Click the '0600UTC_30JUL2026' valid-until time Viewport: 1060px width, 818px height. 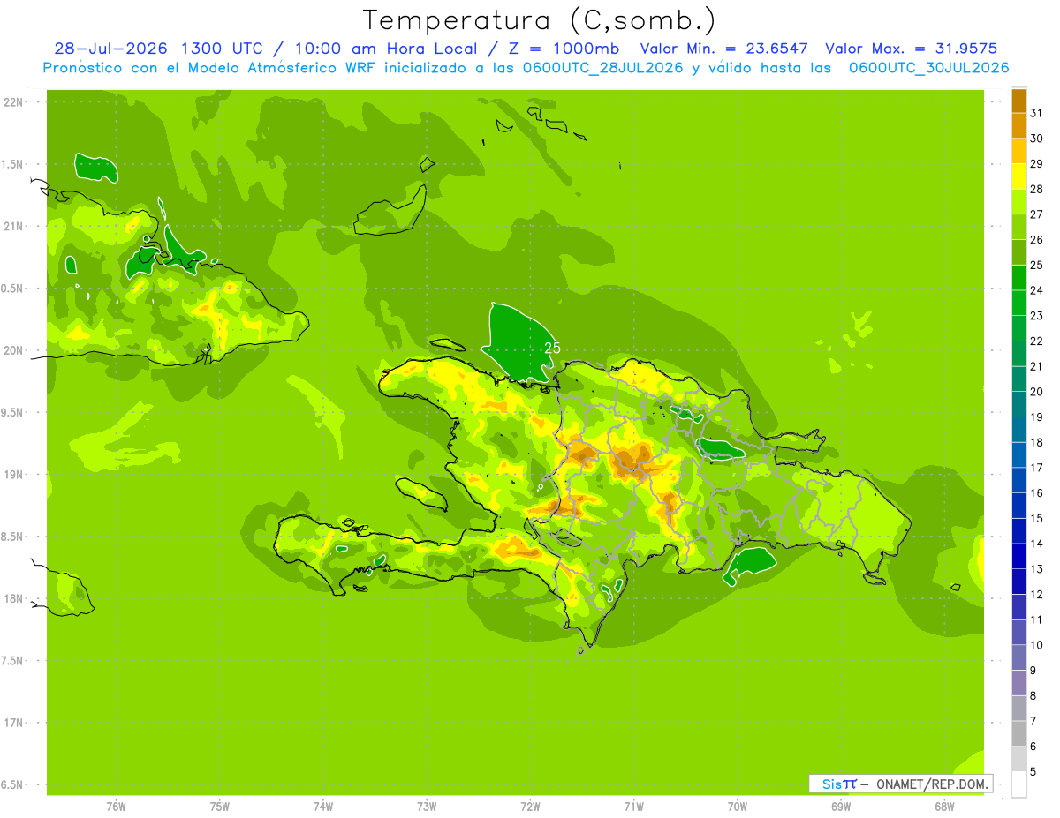click(x=929, y=68)
